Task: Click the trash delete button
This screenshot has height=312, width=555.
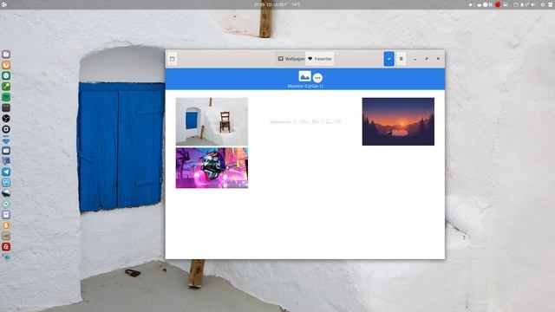Action: [x=401, y=59]
